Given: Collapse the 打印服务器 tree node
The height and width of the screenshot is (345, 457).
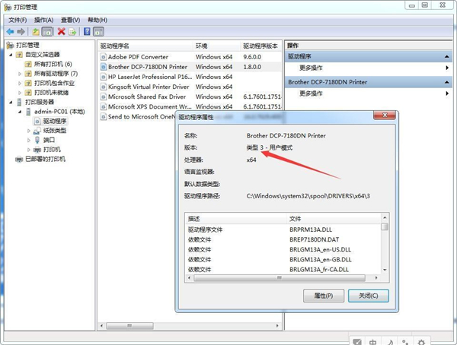Looking at the screenshot, I should [x=11, y=102].
